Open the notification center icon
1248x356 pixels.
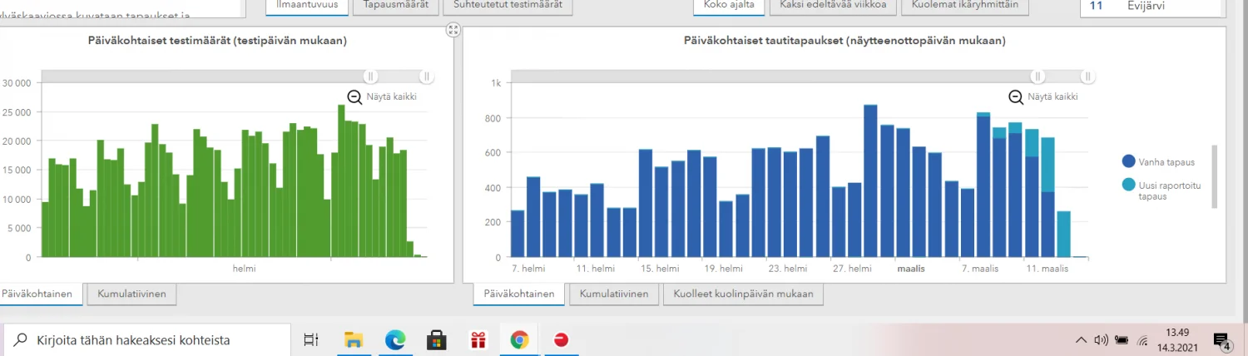pos(1222,340)
